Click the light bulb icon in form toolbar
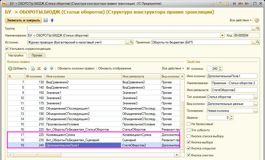Image resolution: width=265 pixels, height=160 pixels. [x=52, y=20]
